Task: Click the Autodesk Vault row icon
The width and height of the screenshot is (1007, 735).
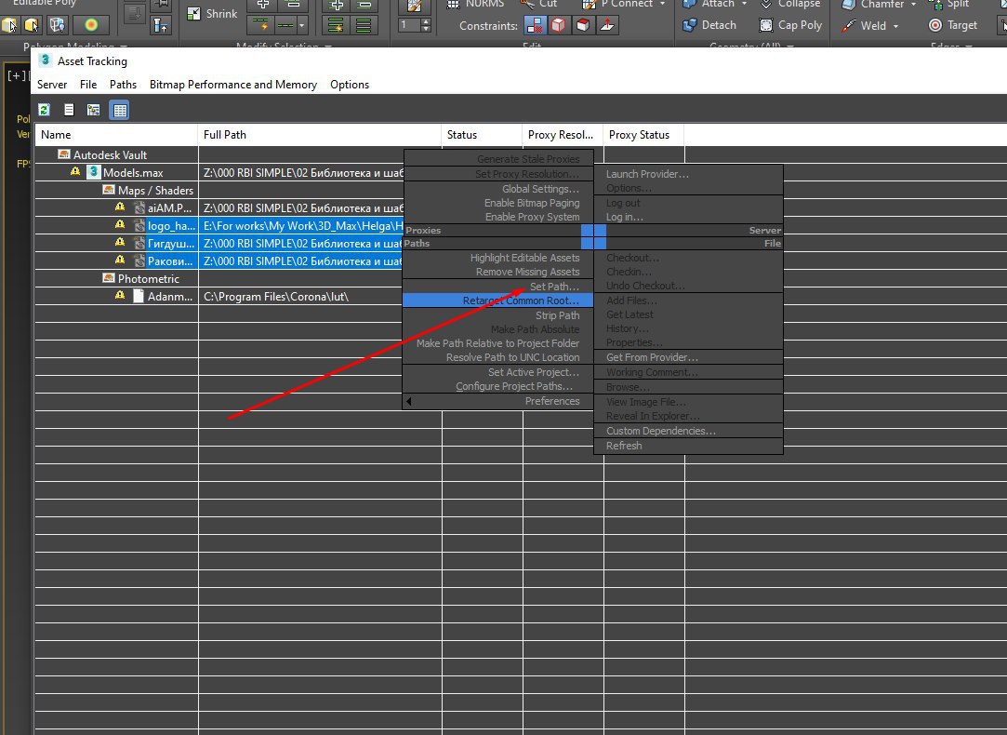Action: pyautogui.click(x=63, y=154)
